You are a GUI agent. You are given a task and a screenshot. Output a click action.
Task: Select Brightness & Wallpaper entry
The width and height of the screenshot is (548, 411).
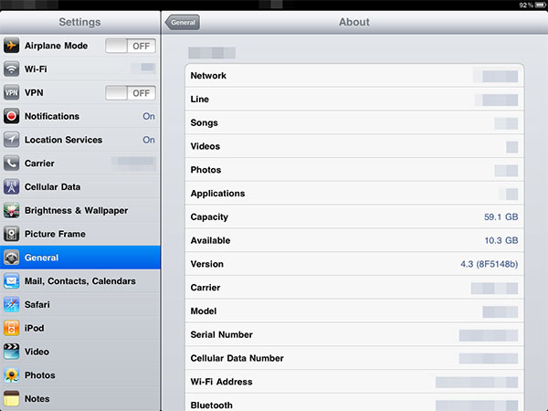(80, 210)
